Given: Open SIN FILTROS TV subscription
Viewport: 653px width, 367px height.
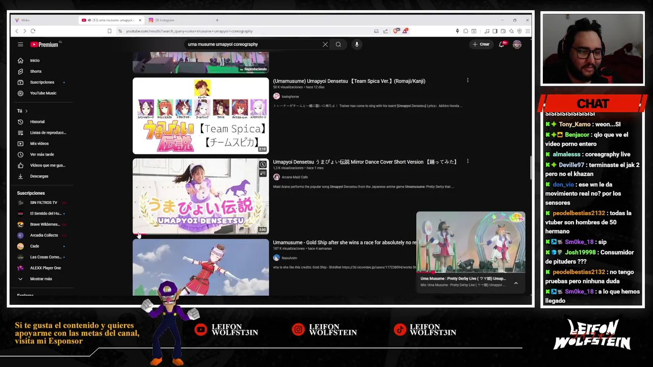Looking at the screenshot, I should pyautogui.click(x=43, y=203).
